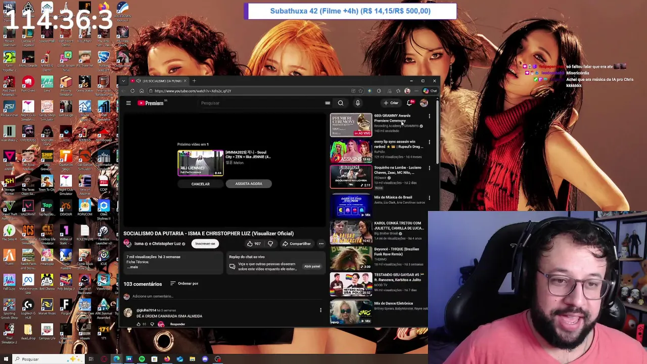
Task: Click CANCELAR to stop autoplay
Action: point(200,184)
